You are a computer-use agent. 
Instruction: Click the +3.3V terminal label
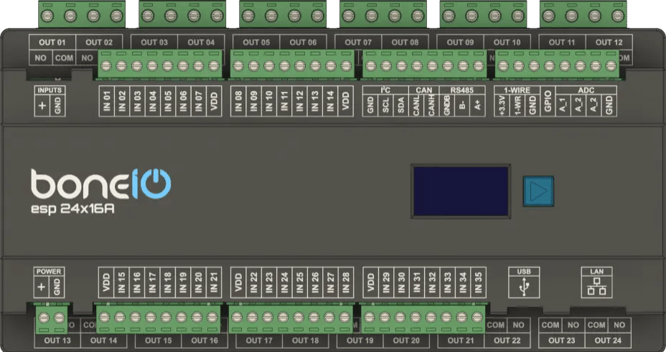(502, 105)
